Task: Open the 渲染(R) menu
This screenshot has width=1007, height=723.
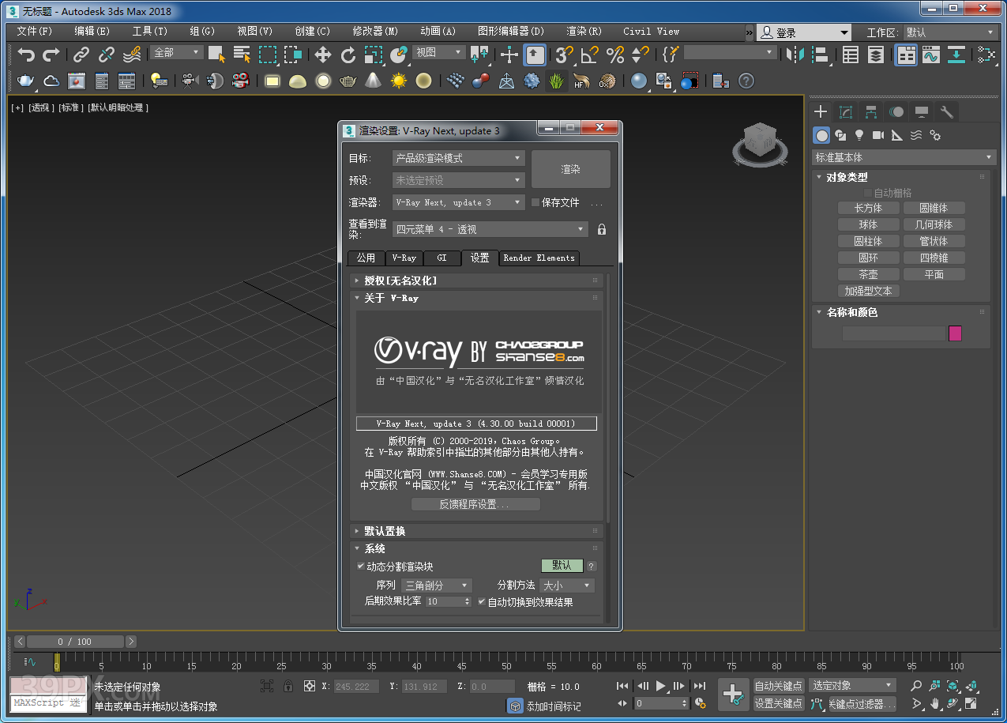Action: tap(584, 32)
